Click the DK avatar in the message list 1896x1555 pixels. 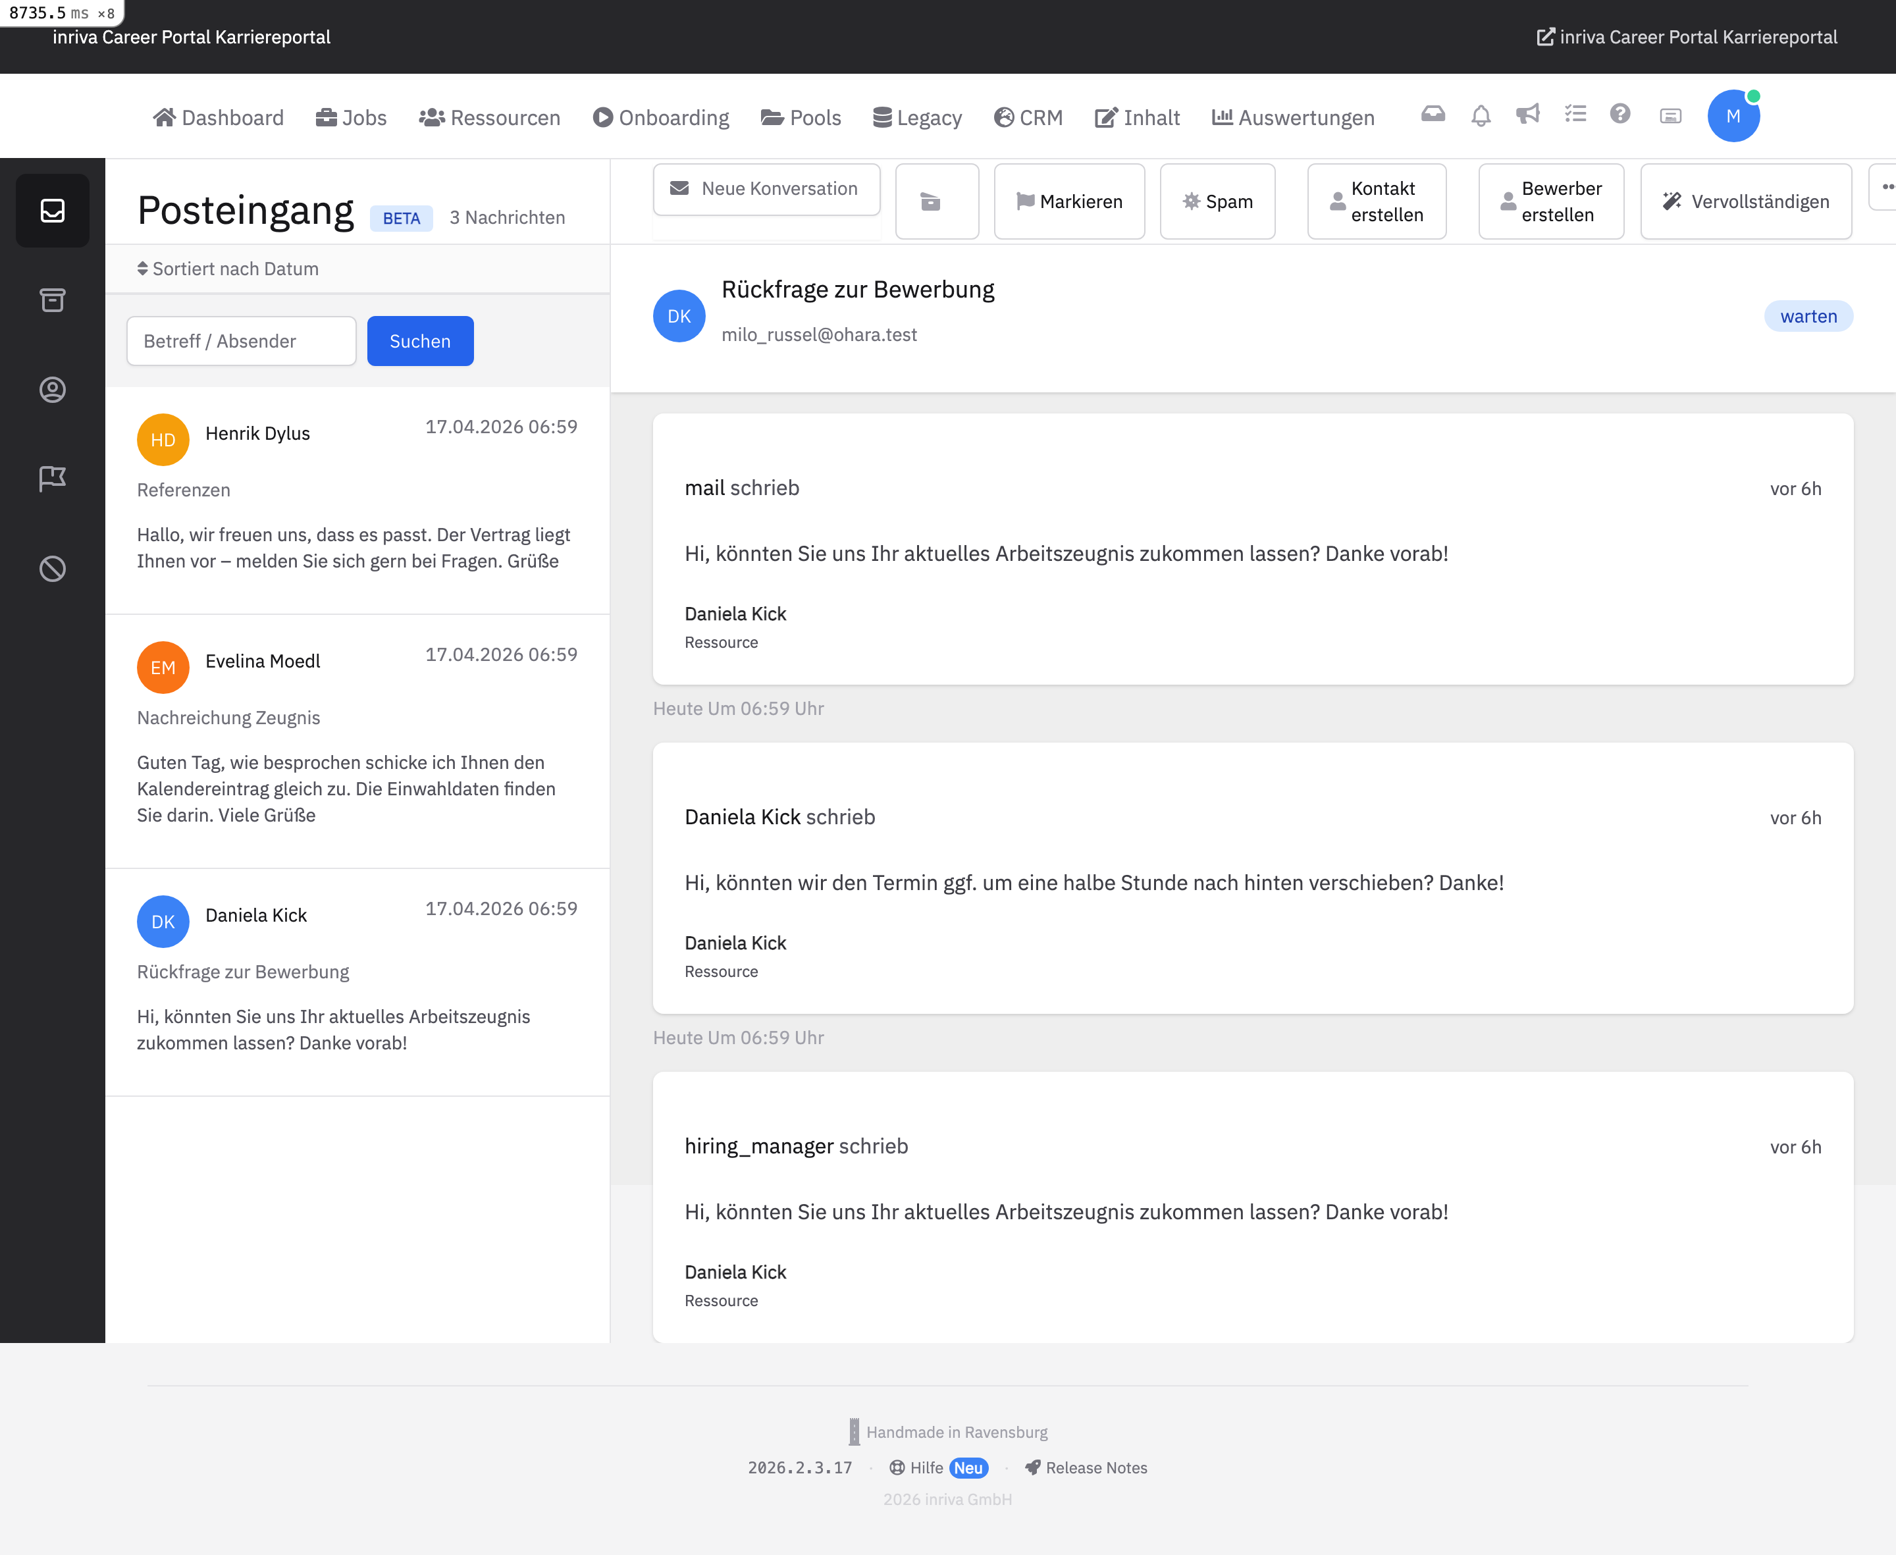(163, 922)
